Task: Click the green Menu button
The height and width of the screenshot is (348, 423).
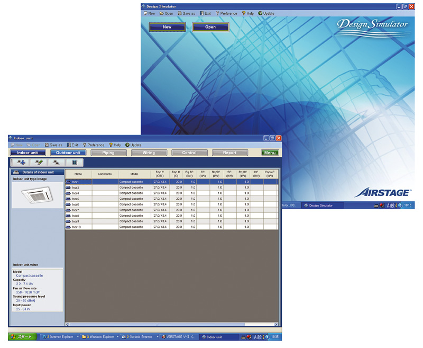Action: (x=270, y=153)
